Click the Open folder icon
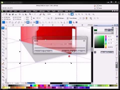Image resolution: width=120 pixels, height=90 pixels. click(6, 14)
